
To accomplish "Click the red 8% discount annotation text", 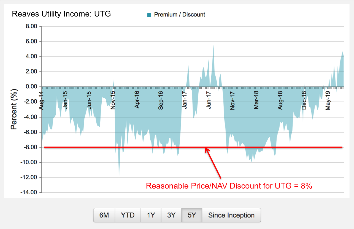I will pyautogui.click(x=229, y=186).
